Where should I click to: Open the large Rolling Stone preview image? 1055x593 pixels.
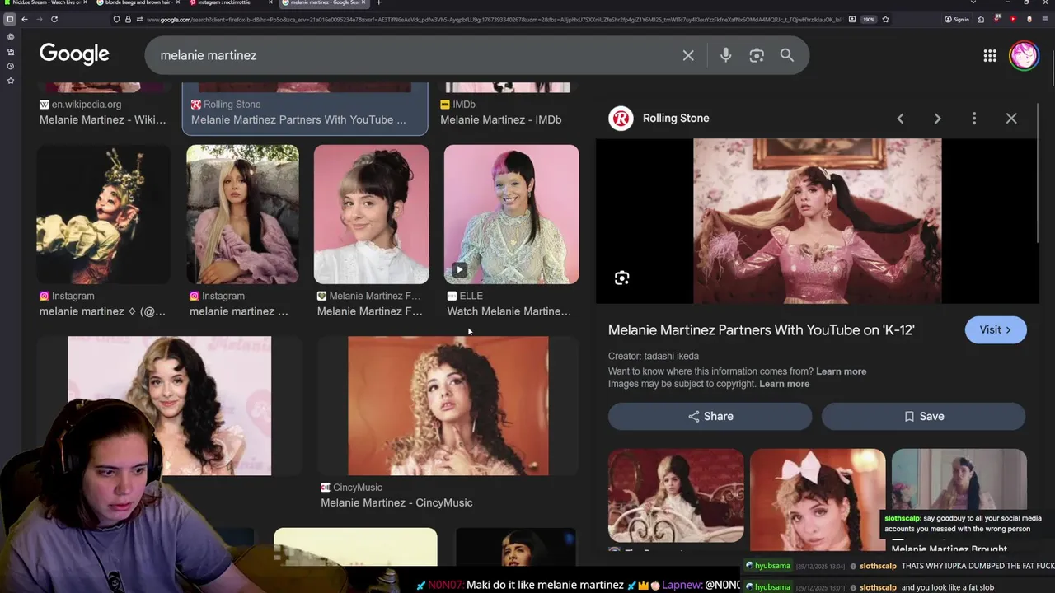tap(817, 221)
